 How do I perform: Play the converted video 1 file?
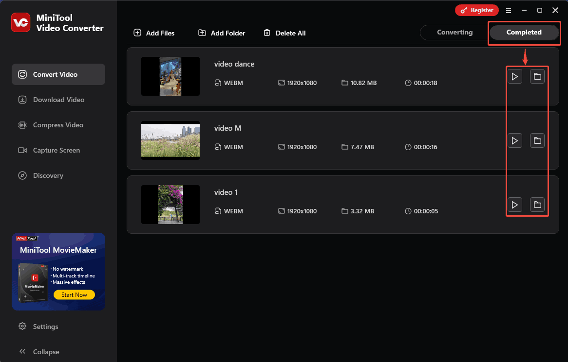(514, 205)
